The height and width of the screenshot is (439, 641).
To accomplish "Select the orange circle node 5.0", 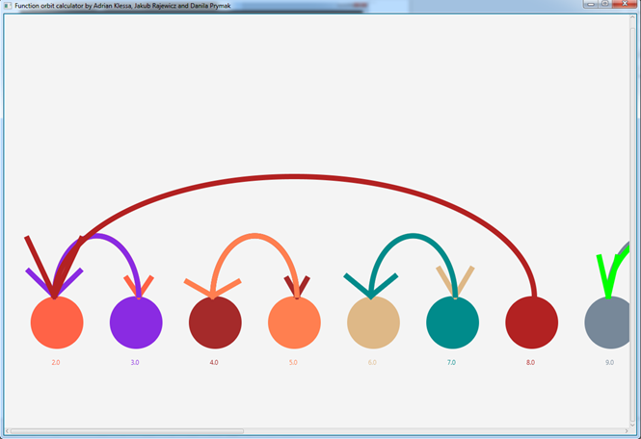I will (294, 323).
